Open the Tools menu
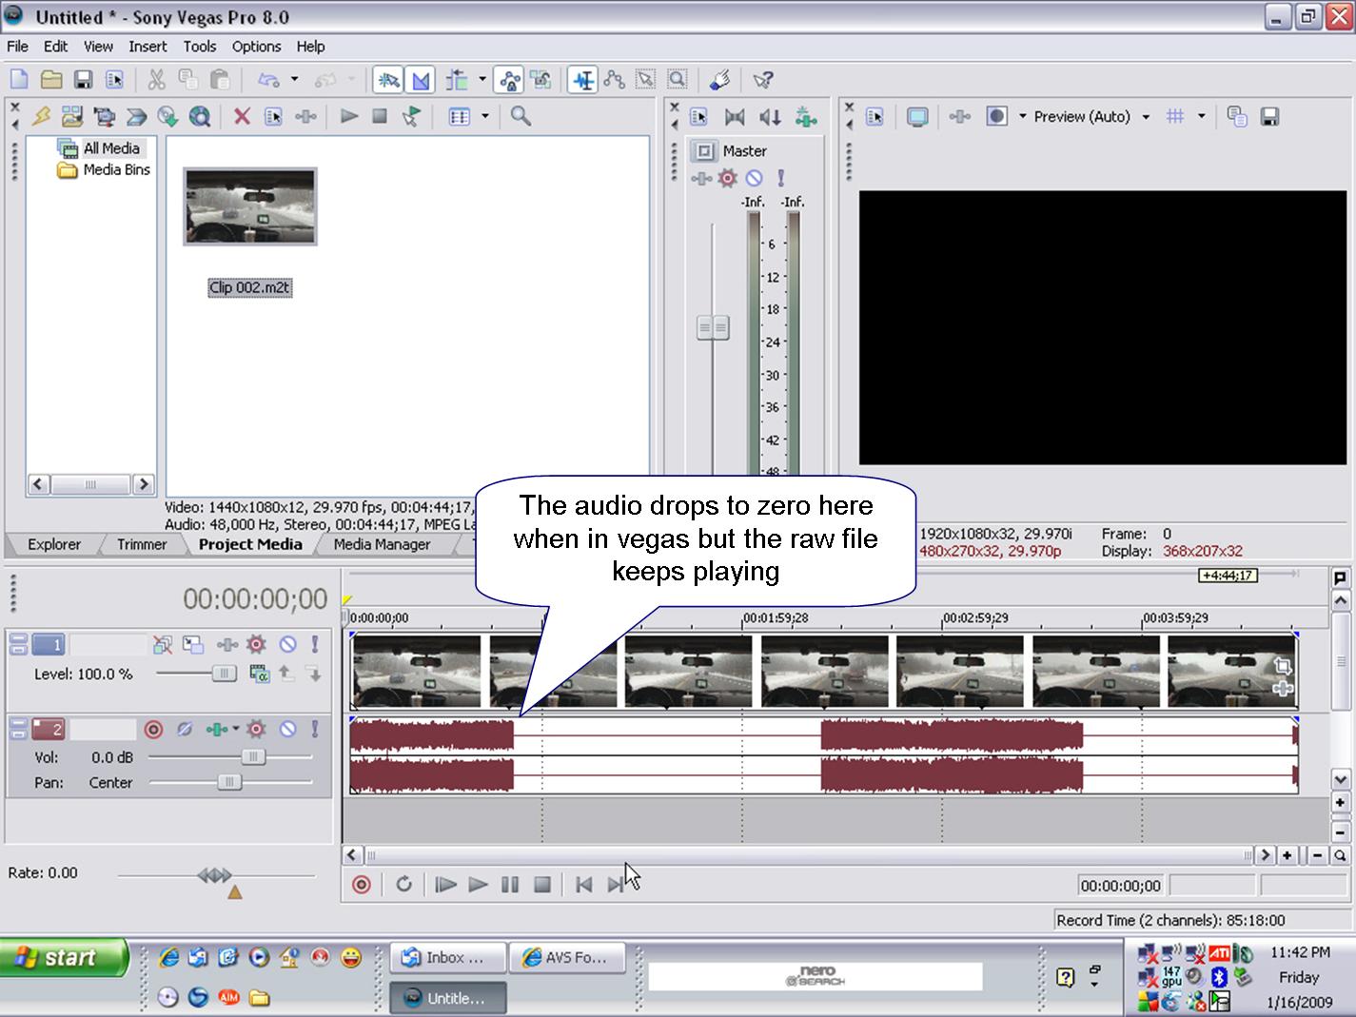1356x1017 pixels. point(199,46)
